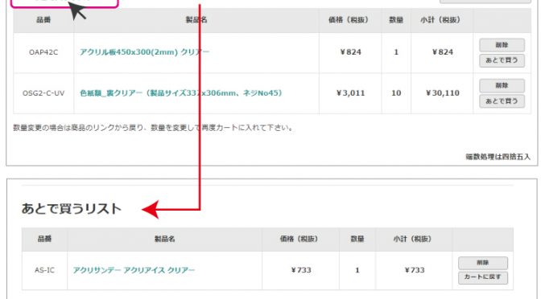The width and height of the screenshot is (541, 299).
Task: Open the 色紙額_裏クリアー product link
Action: pyautogui.click(x=181, y=93)
